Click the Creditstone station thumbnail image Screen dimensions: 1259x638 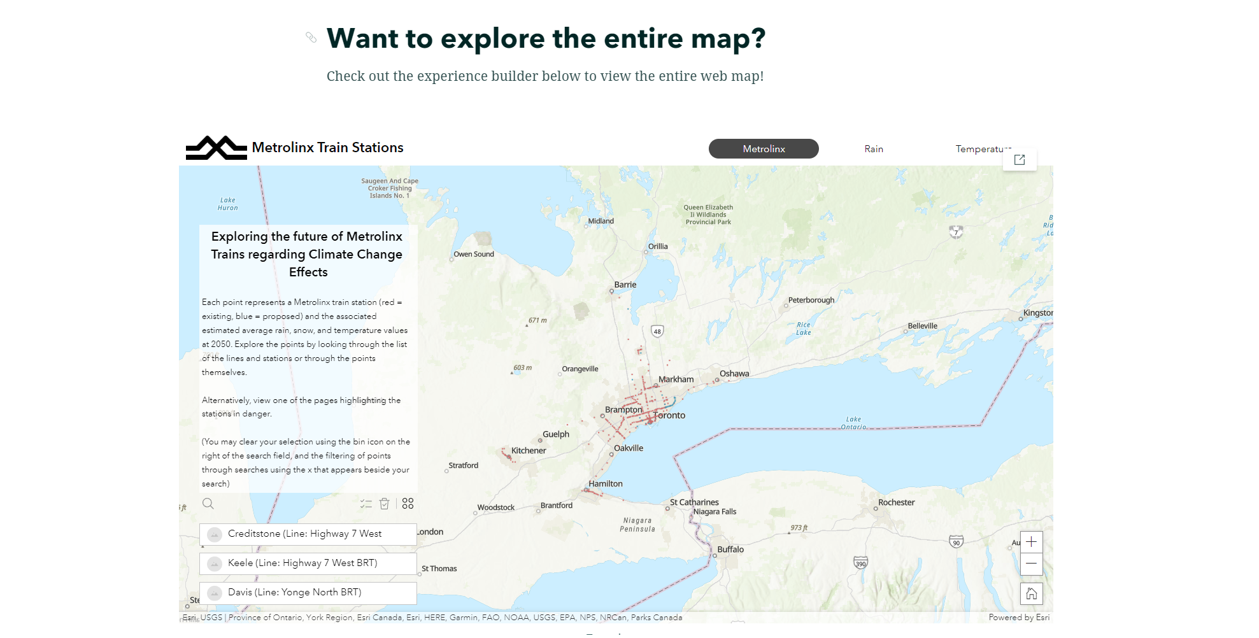pyautogui.click(x=215, y=534)
